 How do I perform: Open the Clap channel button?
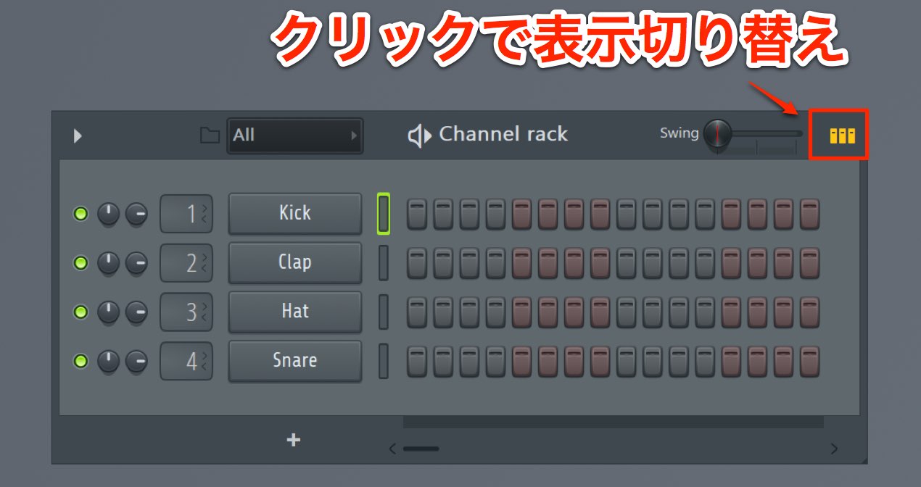(295, 262)
